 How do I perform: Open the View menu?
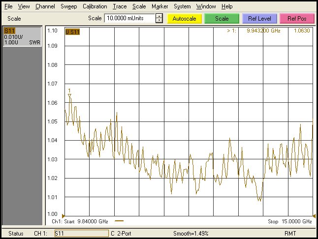(x=24, y=6)
